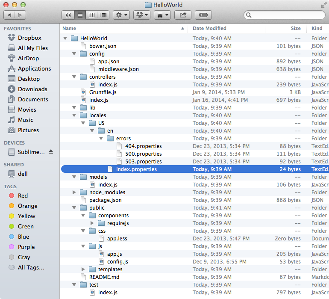Switch to column view in toolbar
This screenshot has width=329, height=299.
(91, 15)
